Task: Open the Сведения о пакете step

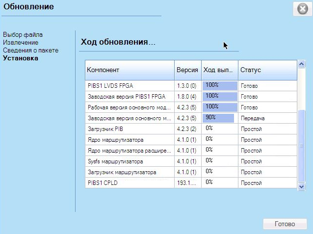Action: click(x=30, y=51)
